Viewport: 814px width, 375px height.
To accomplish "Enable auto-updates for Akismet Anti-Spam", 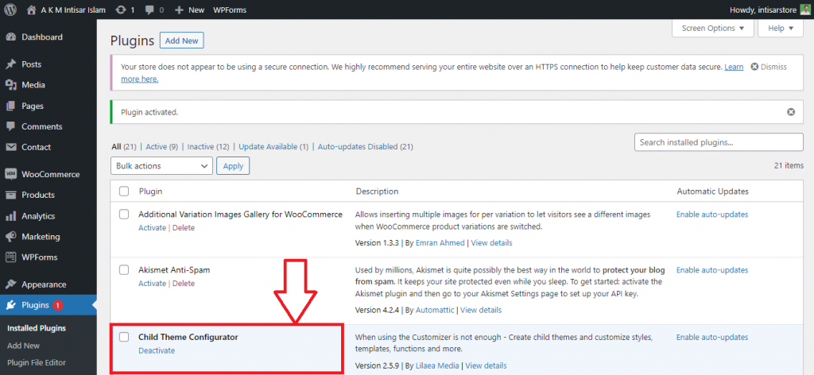I will pyautogui.click(x=711, y=270).
